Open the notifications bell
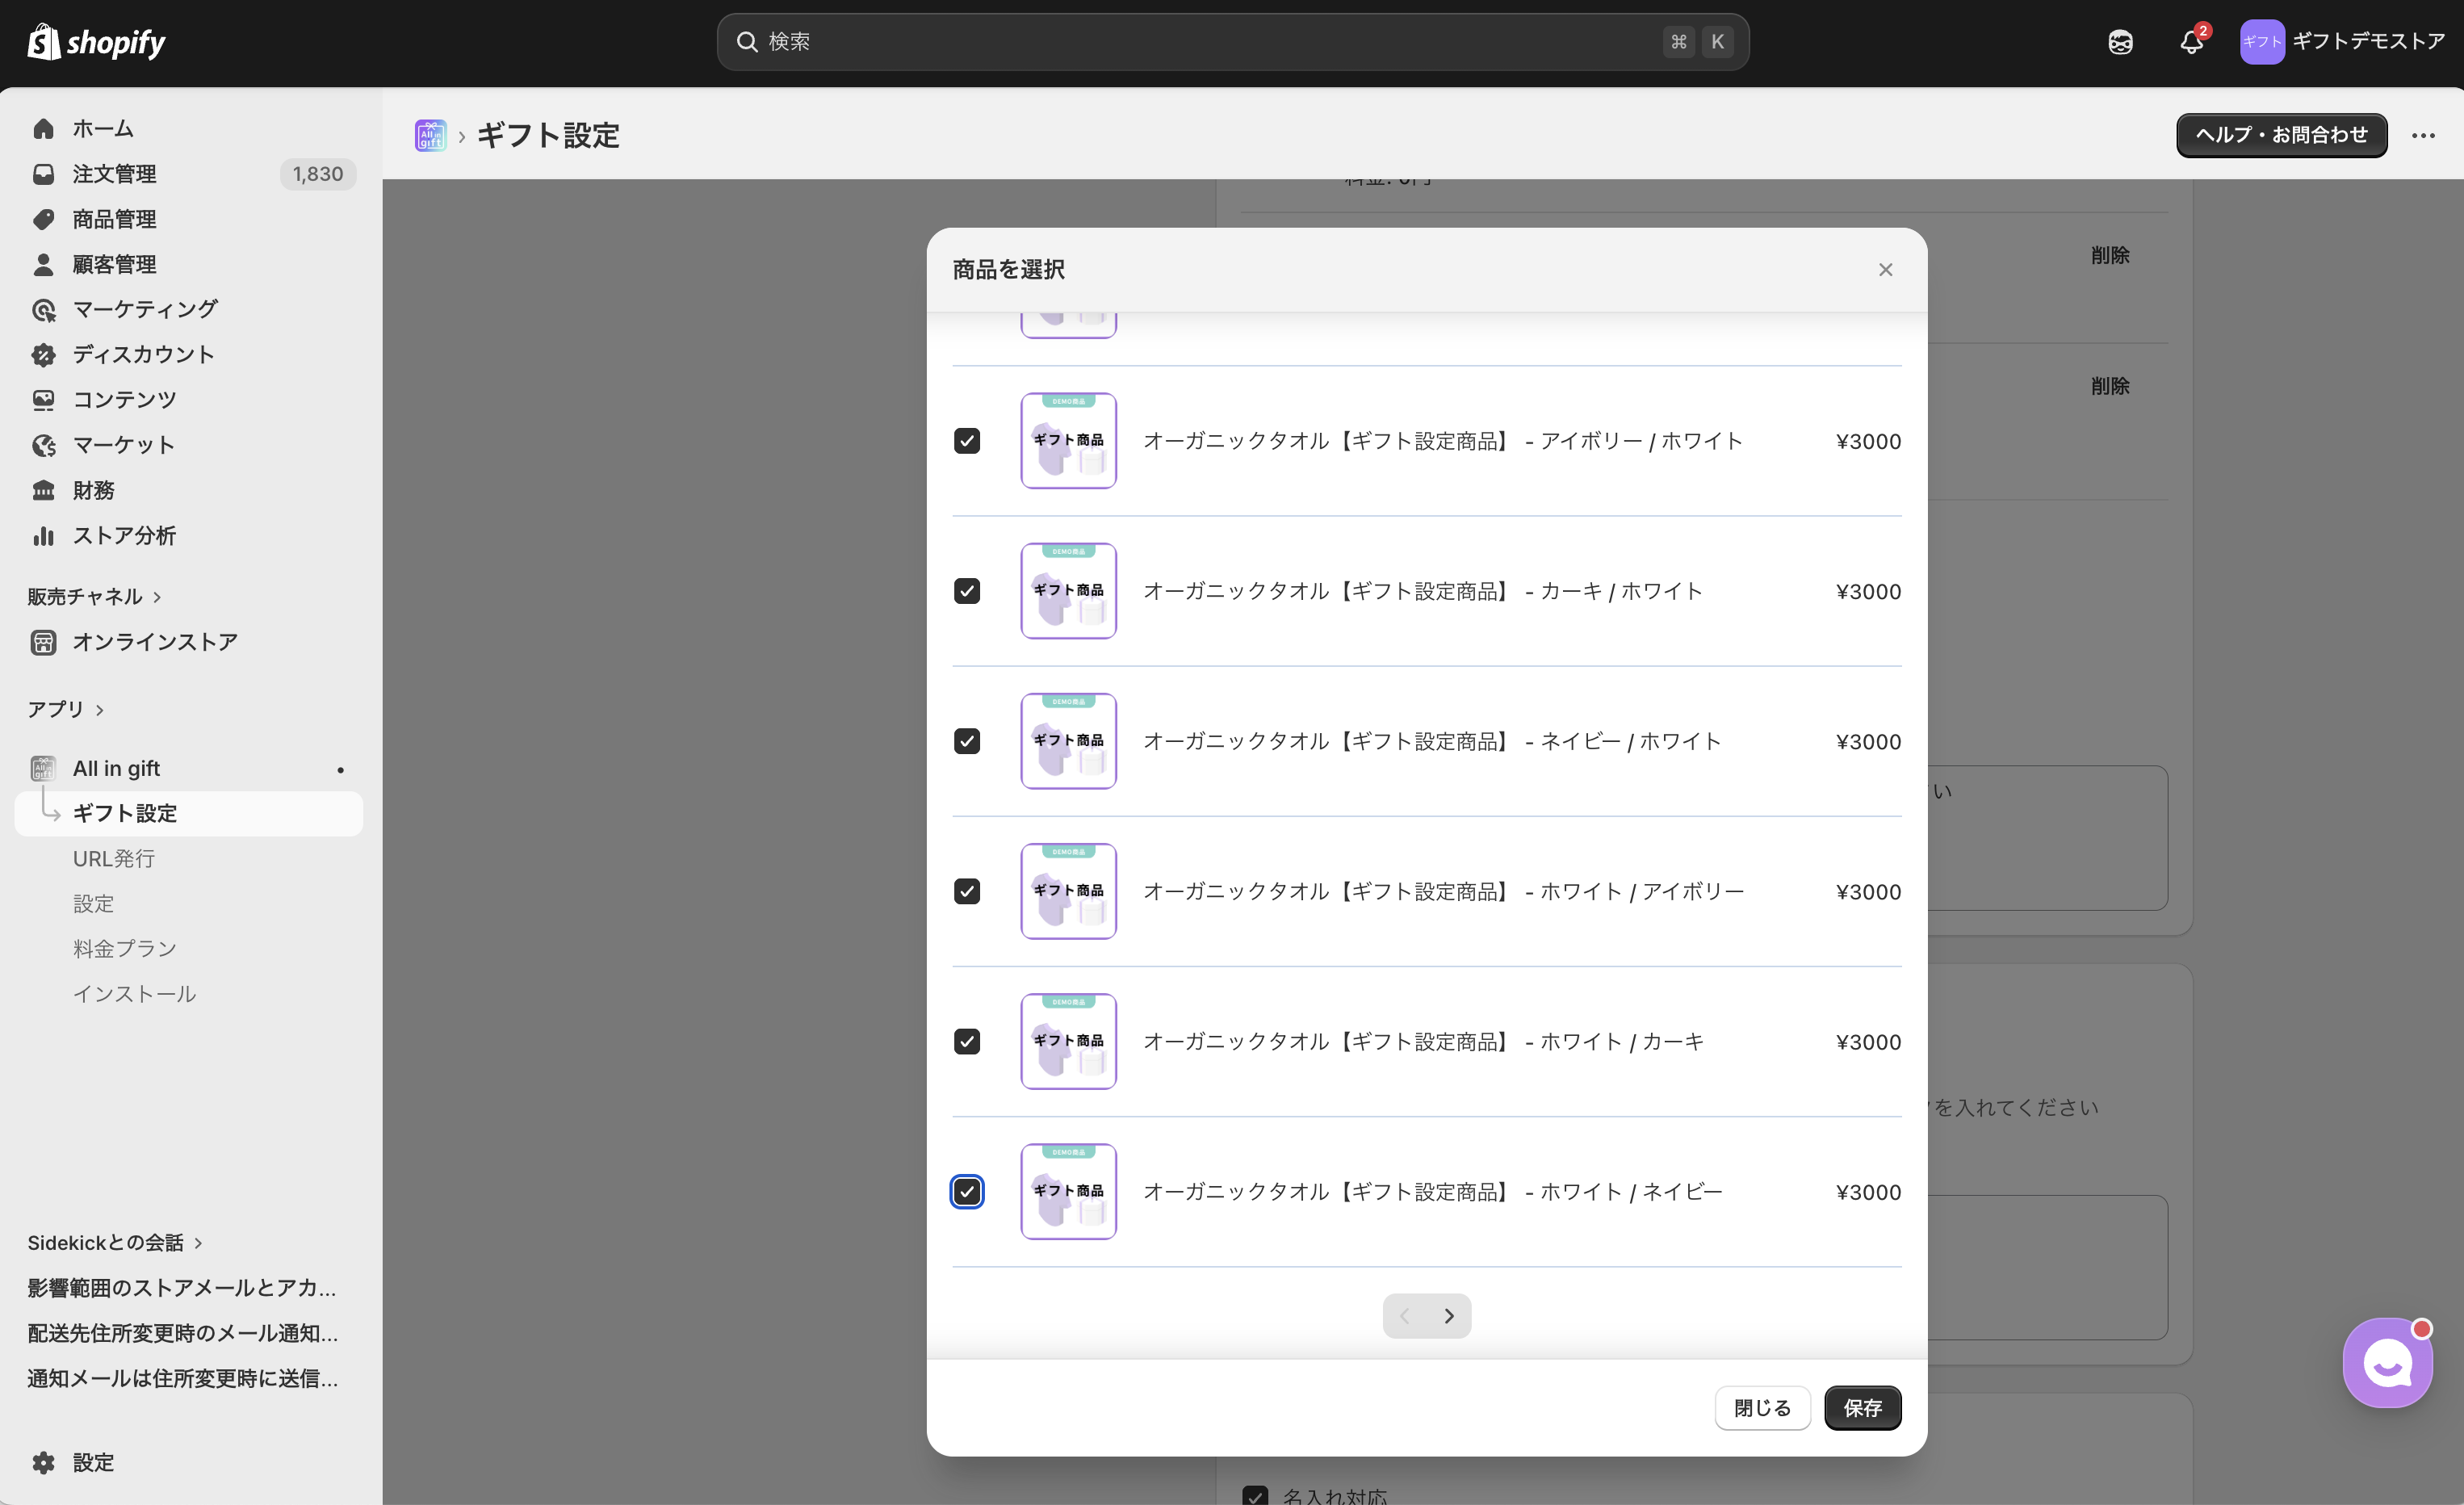This screenshot has width=2464, height=1505. [2190, 42]
